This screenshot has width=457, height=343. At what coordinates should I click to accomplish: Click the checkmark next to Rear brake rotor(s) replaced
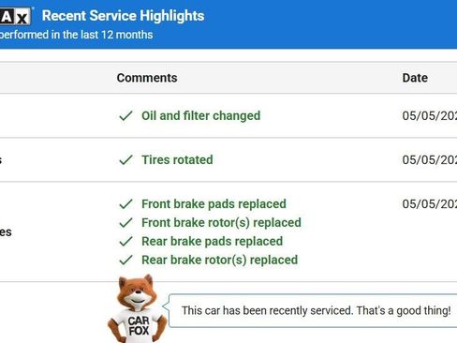coord(125,260)
